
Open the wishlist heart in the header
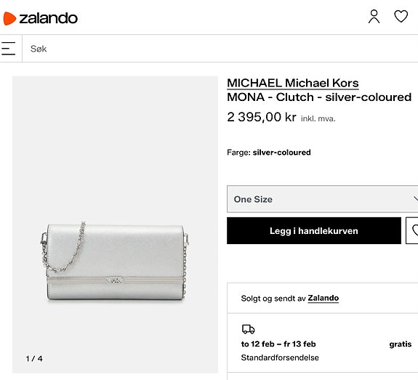click(401, 16)
